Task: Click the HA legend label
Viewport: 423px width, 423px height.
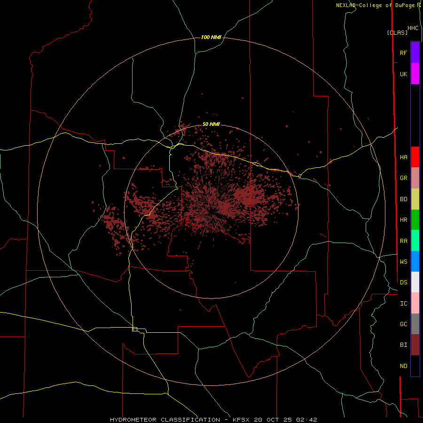Action: [x=403, y=157]
